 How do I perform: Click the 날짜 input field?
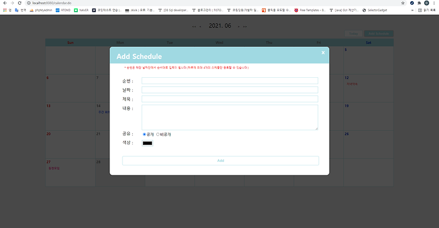pyautogui.click(x=230, y=90)
